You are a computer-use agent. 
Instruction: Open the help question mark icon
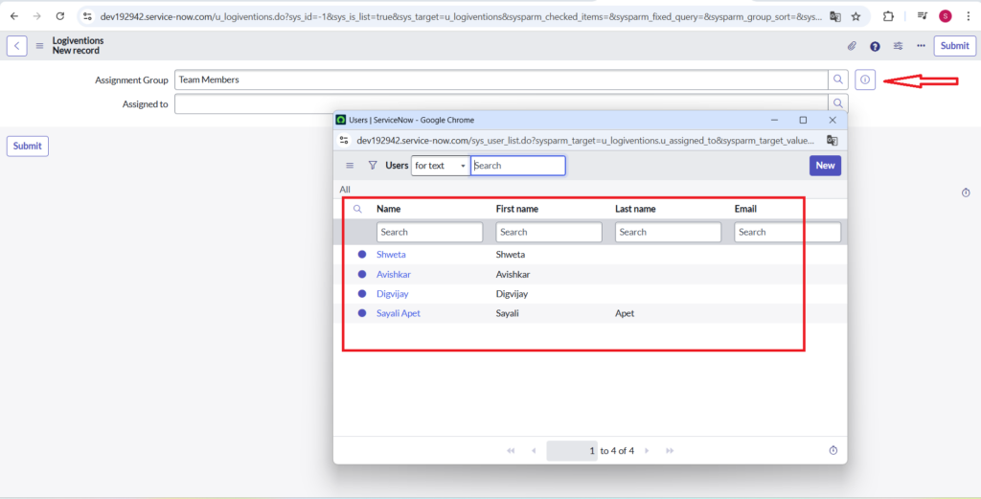[875, 46]
